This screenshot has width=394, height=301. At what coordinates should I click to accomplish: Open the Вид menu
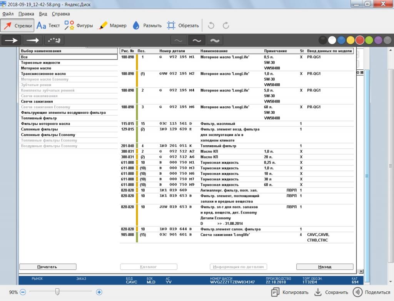(43, 14)
